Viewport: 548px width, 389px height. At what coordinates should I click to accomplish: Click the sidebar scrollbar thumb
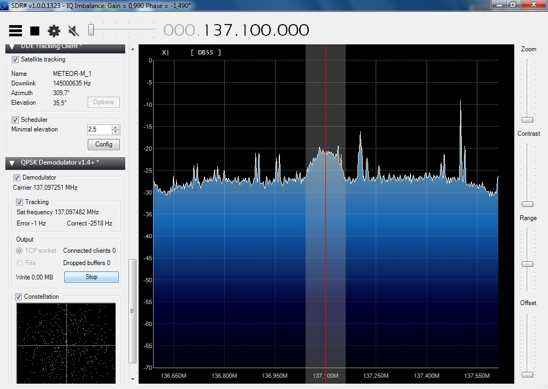[133, 311]
